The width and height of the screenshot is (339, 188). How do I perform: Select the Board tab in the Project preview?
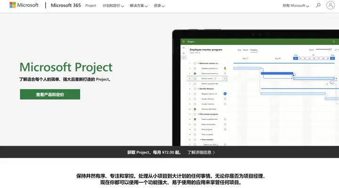[246, 50]
